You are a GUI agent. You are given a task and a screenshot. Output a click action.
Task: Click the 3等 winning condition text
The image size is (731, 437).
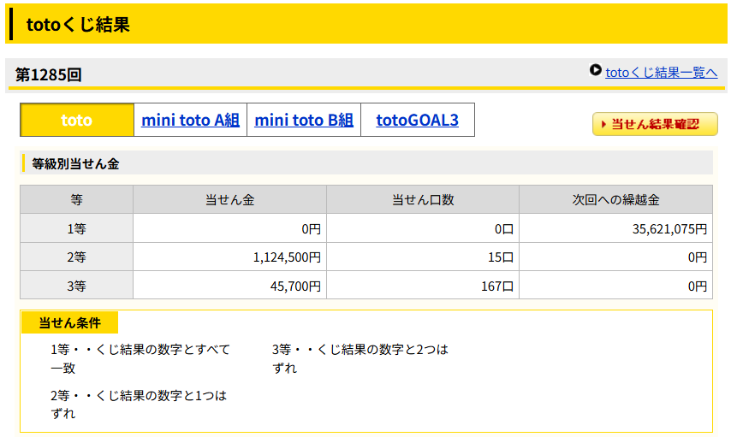[360, 358]
